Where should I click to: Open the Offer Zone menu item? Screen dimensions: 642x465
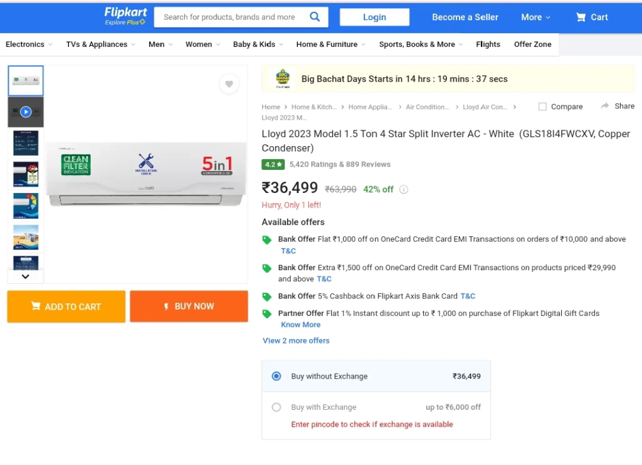532,44
